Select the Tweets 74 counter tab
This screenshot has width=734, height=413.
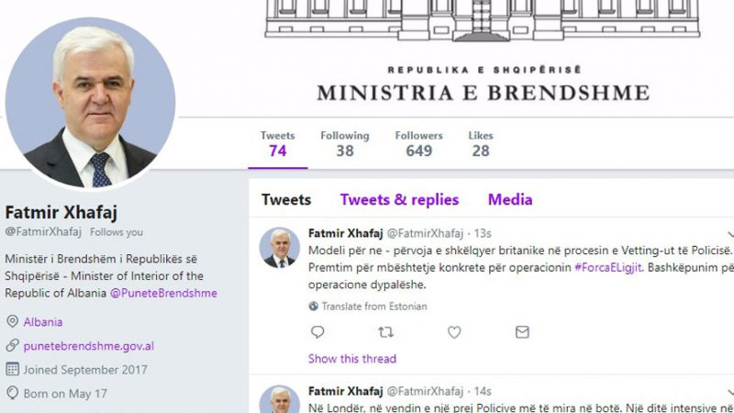[x=278, y=144]
